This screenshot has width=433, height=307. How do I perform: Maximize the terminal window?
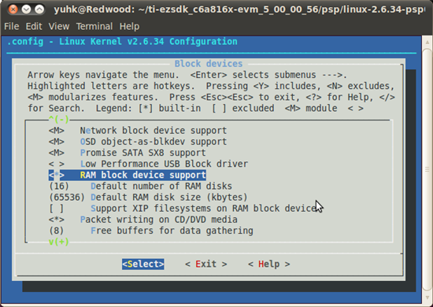tap(39, 9)
